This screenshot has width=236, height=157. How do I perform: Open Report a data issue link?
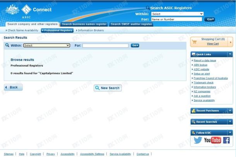[x=205, y=60]
